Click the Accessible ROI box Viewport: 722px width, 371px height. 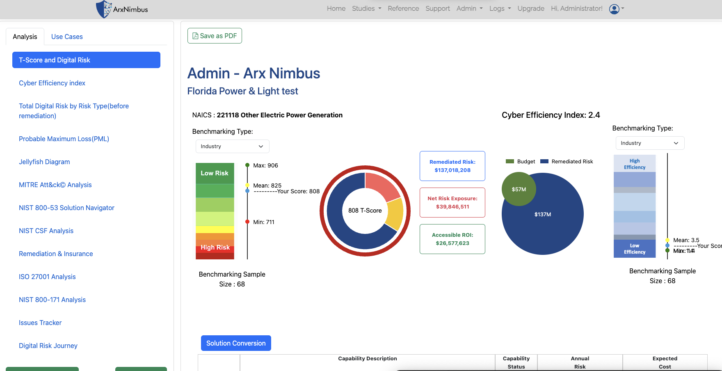pyautogui.click(x=452, y=239)
